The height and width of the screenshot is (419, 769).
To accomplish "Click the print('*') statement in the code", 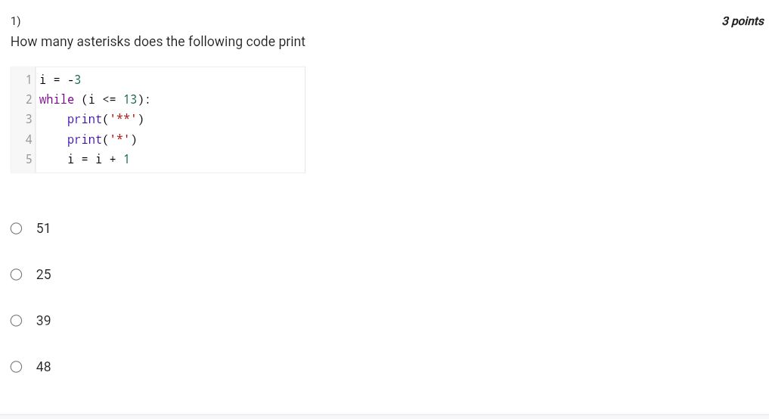I will (101, 139).
